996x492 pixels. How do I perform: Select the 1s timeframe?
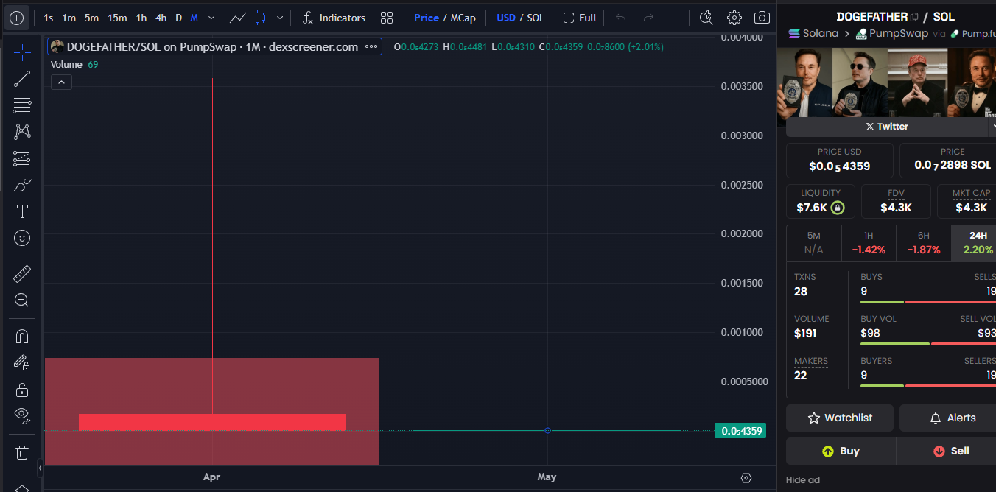click(49, 18)
